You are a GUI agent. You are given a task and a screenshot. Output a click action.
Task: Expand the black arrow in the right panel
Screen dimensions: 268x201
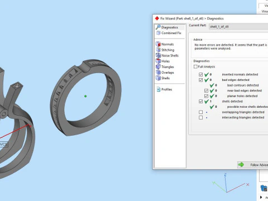[261, 197]
